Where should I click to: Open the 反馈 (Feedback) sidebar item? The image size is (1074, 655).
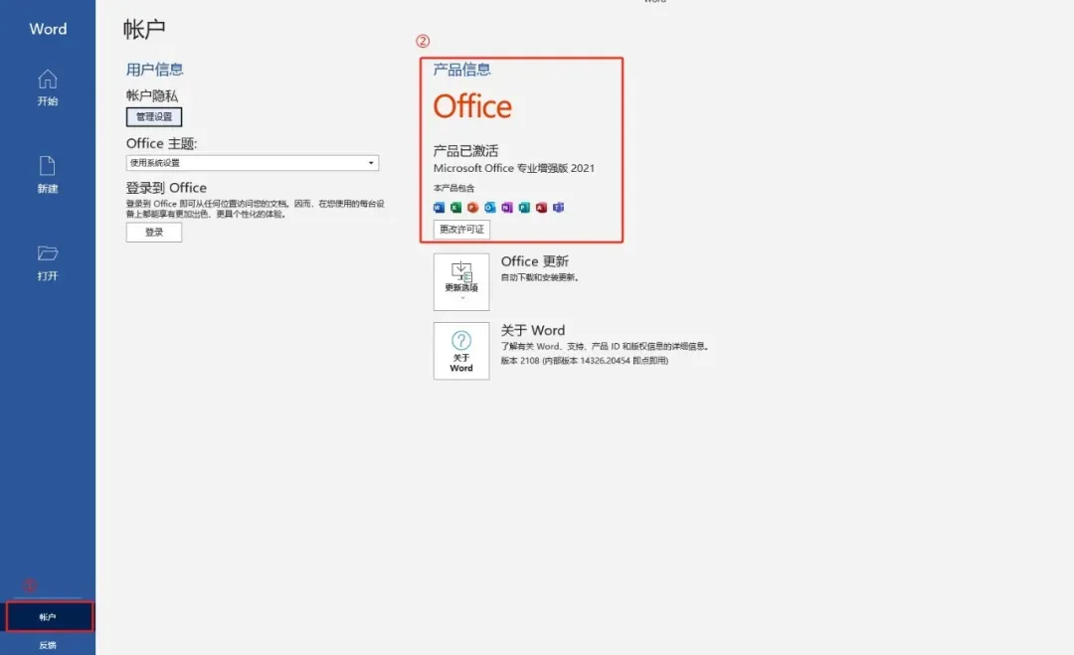pyautogui.click(x=48, y=645)
